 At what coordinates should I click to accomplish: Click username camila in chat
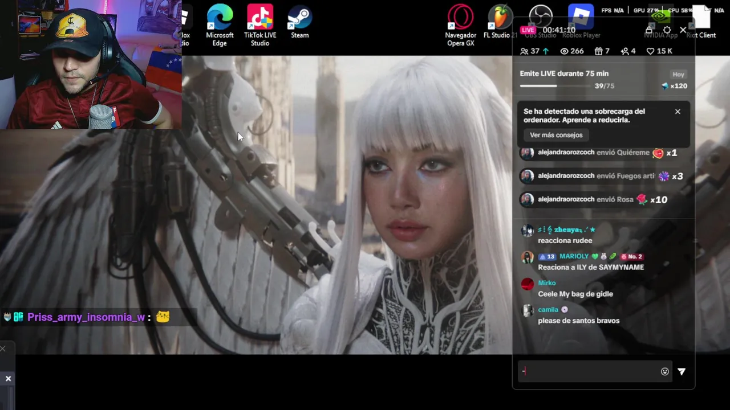pos(548,310)
